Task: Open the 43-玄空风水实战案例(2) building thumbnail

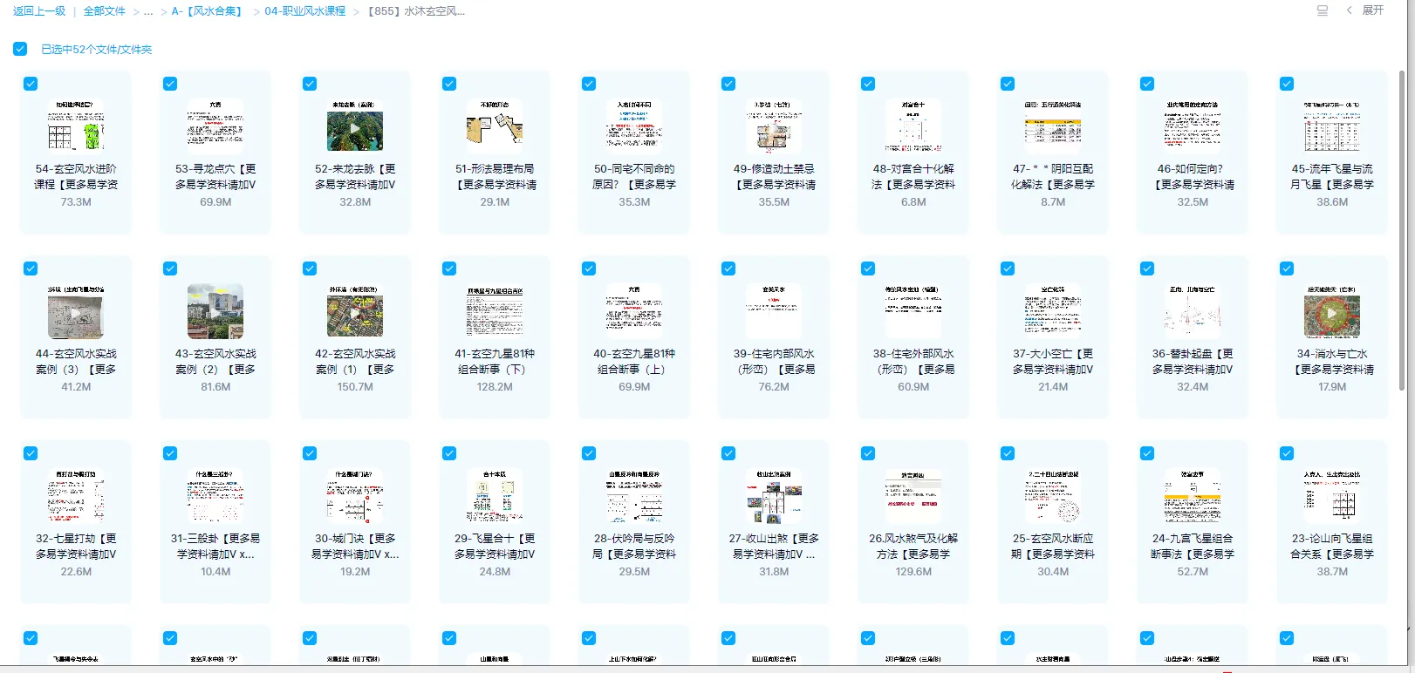Action: point(215,311)
